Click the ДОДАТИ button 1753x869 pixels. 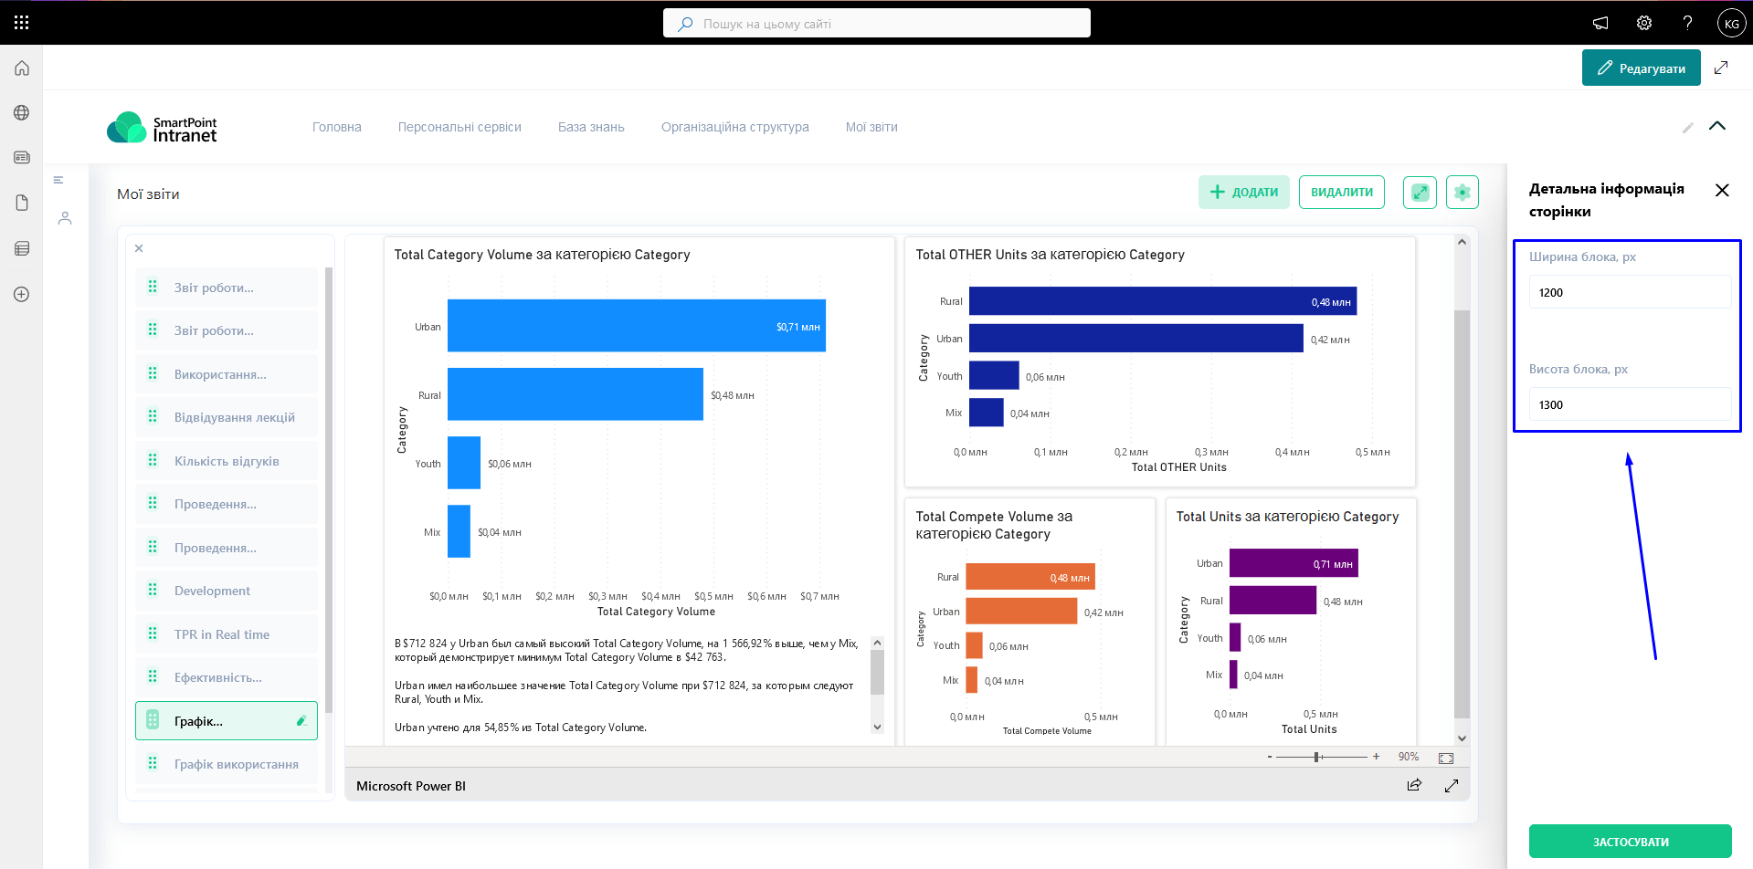[x=1243, y=193]
